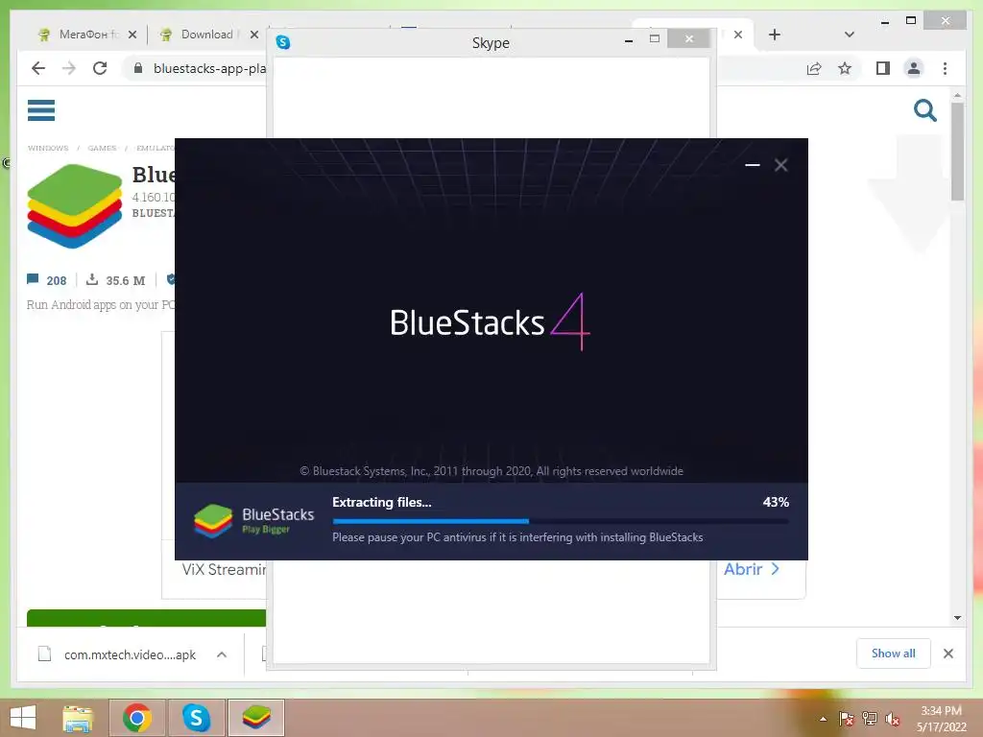Click scrollbar down arrow on webpage
Screen dimensions: 983x737
point(957,618)
